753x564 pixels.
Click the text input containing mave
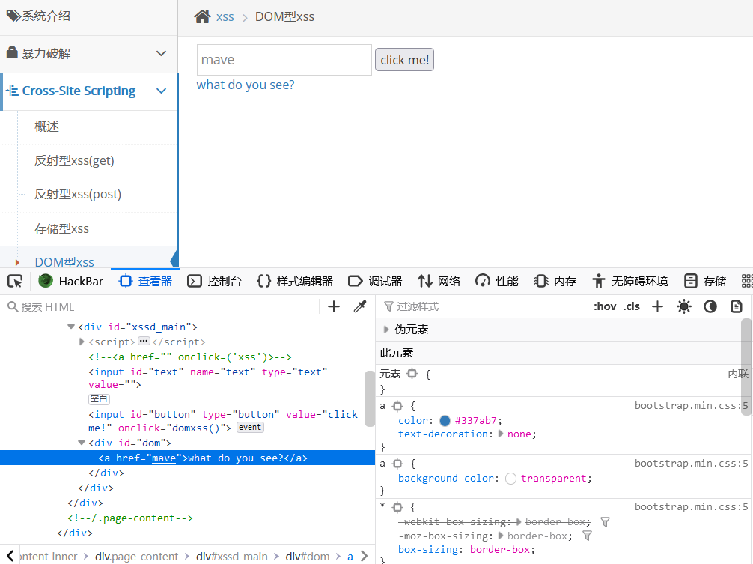(284, 60)
